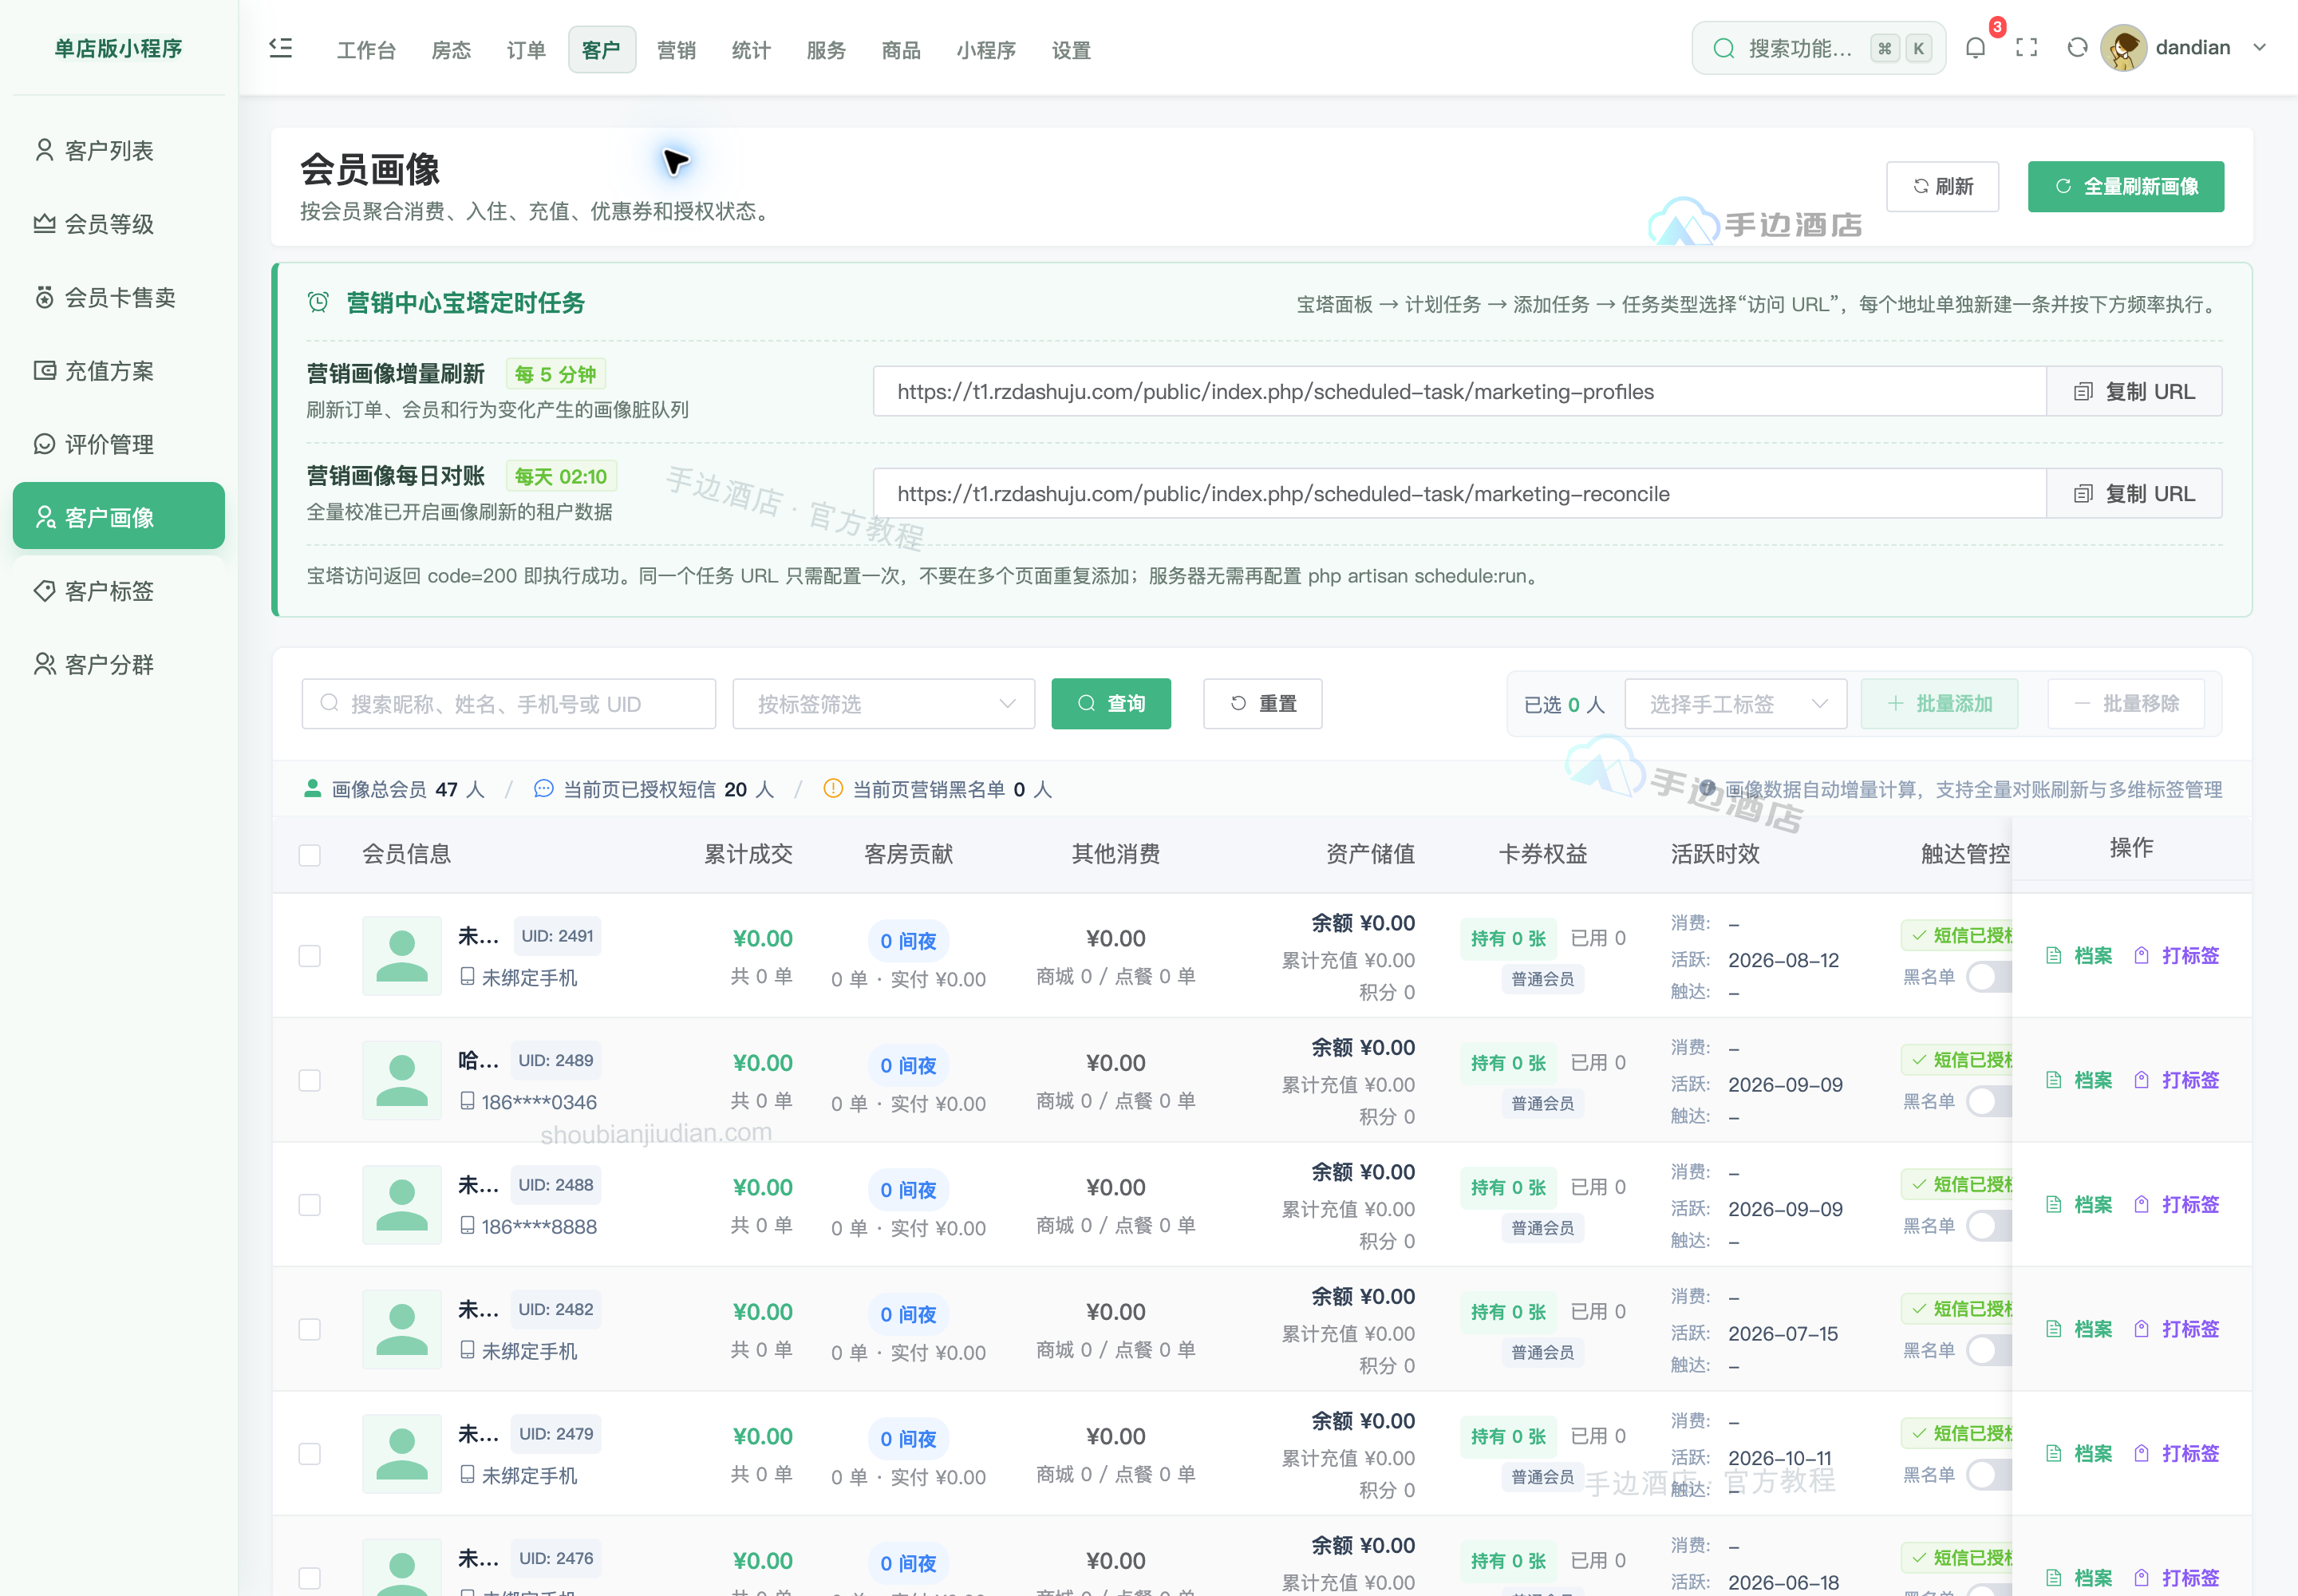Check the row for UID 2488
This screenshot has width=2298, height=1596.
tap(310, 1205)
